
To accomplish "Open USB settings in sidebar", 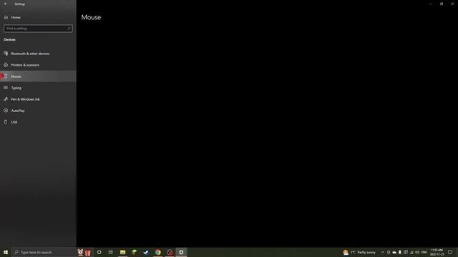I will coord(38,122).
